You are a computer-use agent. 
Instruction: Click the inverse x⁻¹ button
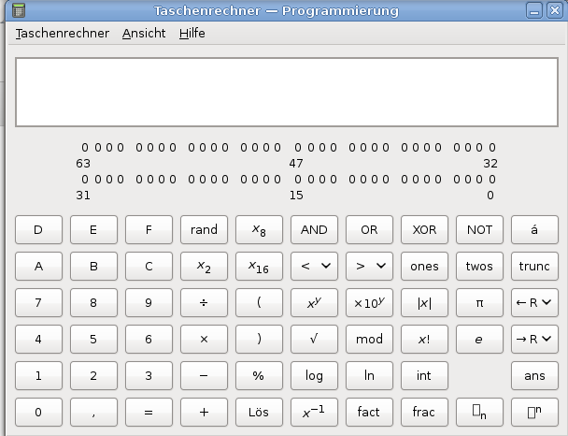point(314,412)
